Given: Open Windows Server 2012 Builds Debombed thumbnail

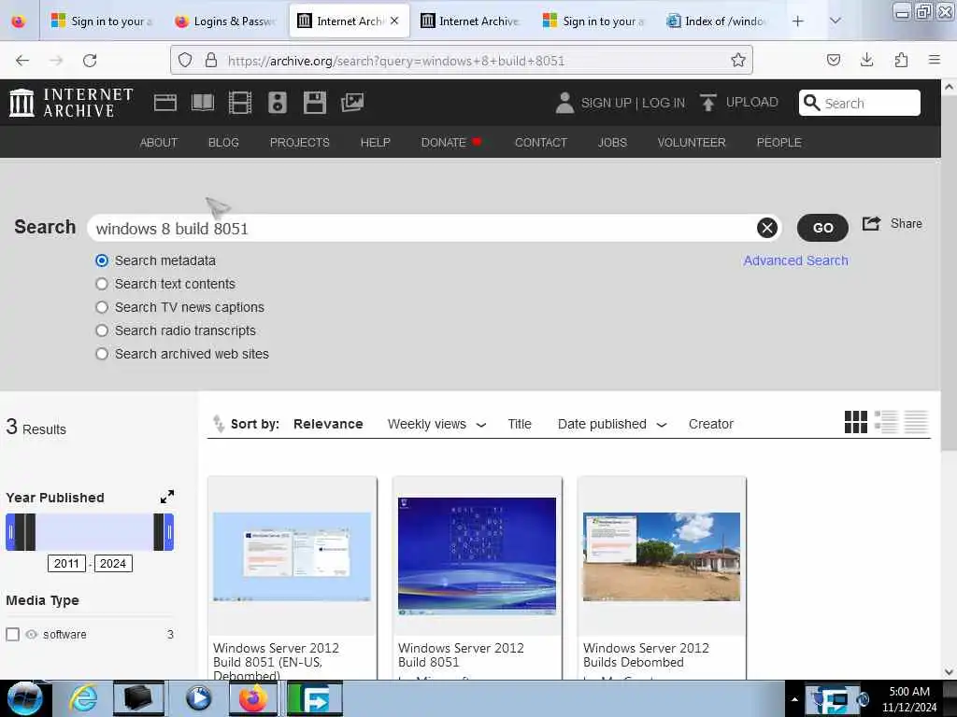Looking at the screenshot, I should click(662, 556).
